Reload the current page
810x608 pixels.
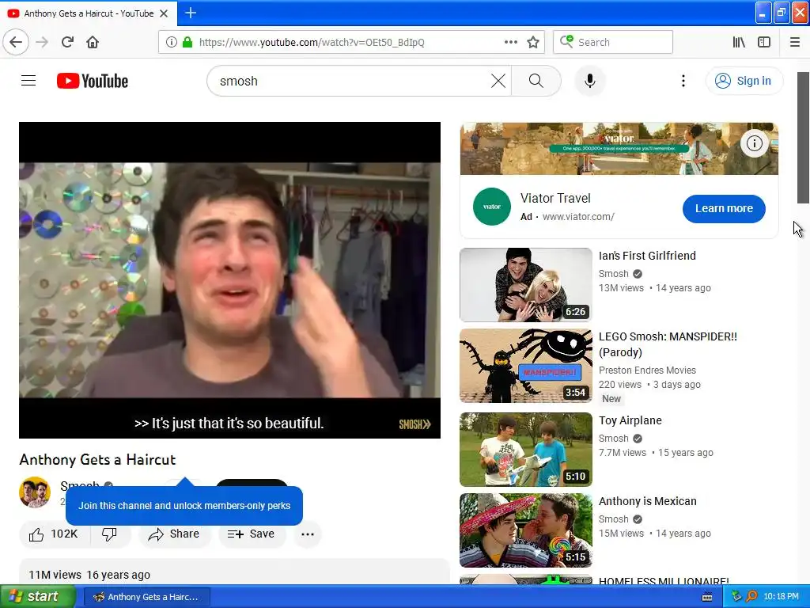tap(67, 42)
